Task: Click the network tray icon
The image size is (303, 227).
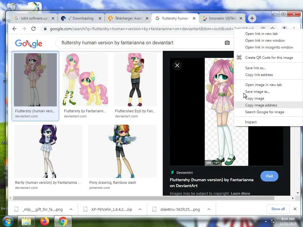Action: 273,221
